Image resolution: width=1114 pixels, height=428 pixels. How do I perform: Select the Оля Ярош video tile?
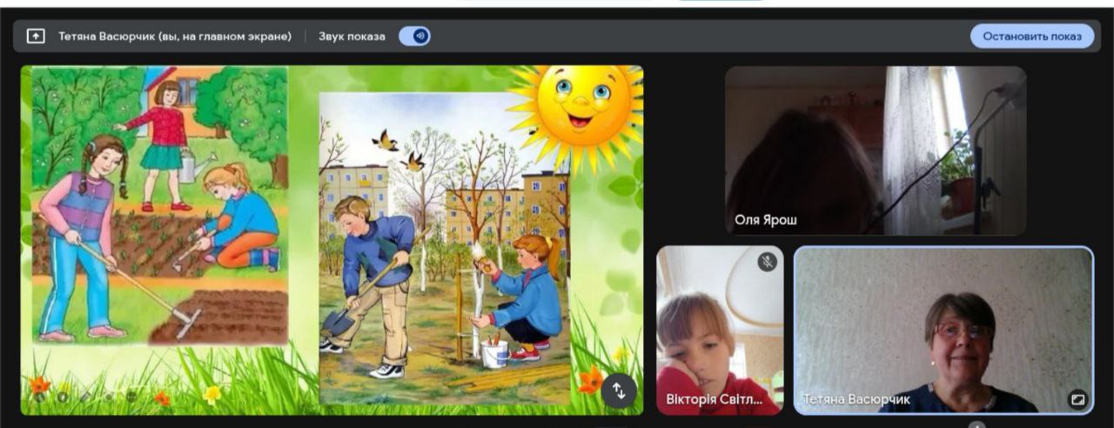point(876,150)
